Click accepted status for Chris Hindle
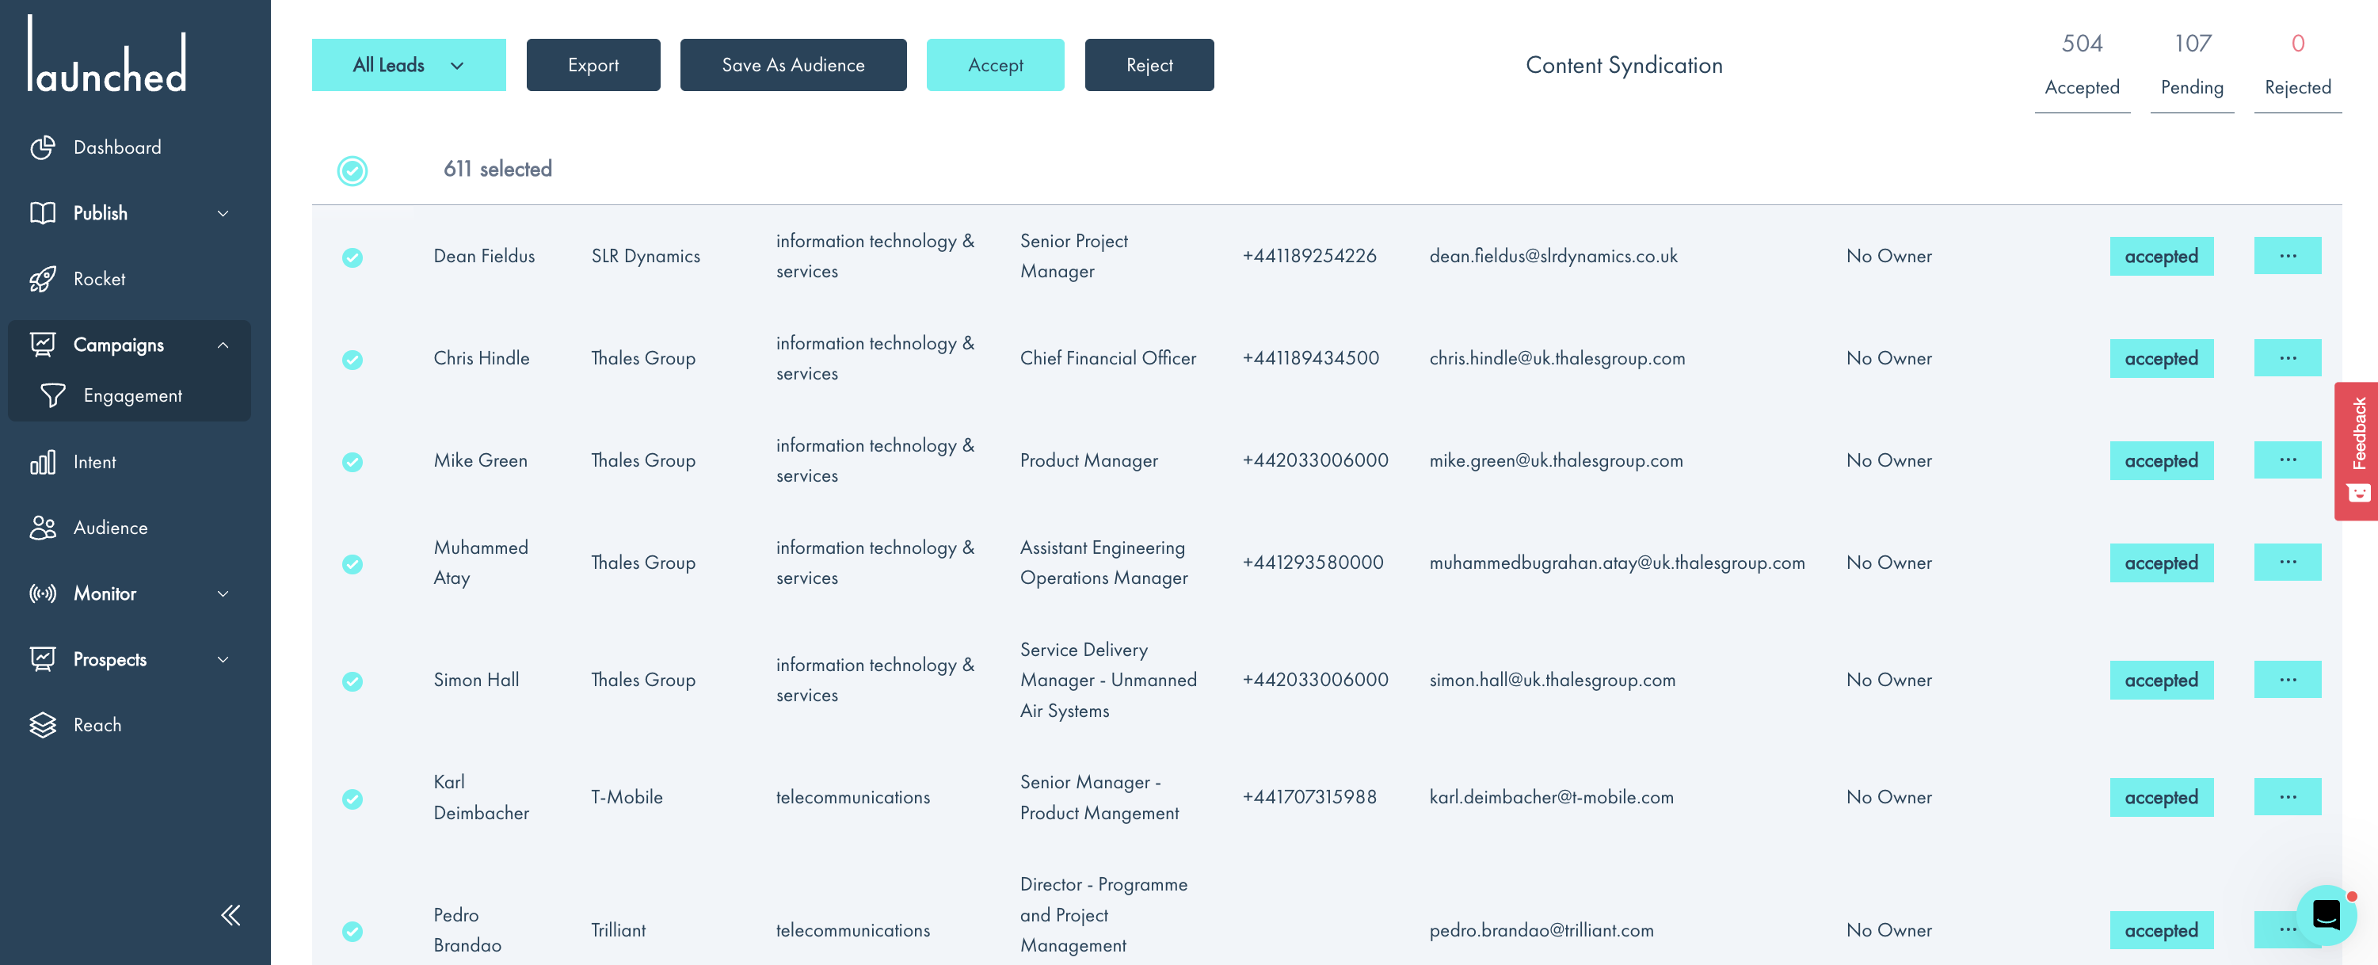This screenshot has width=2378, height=965. 2161,359
